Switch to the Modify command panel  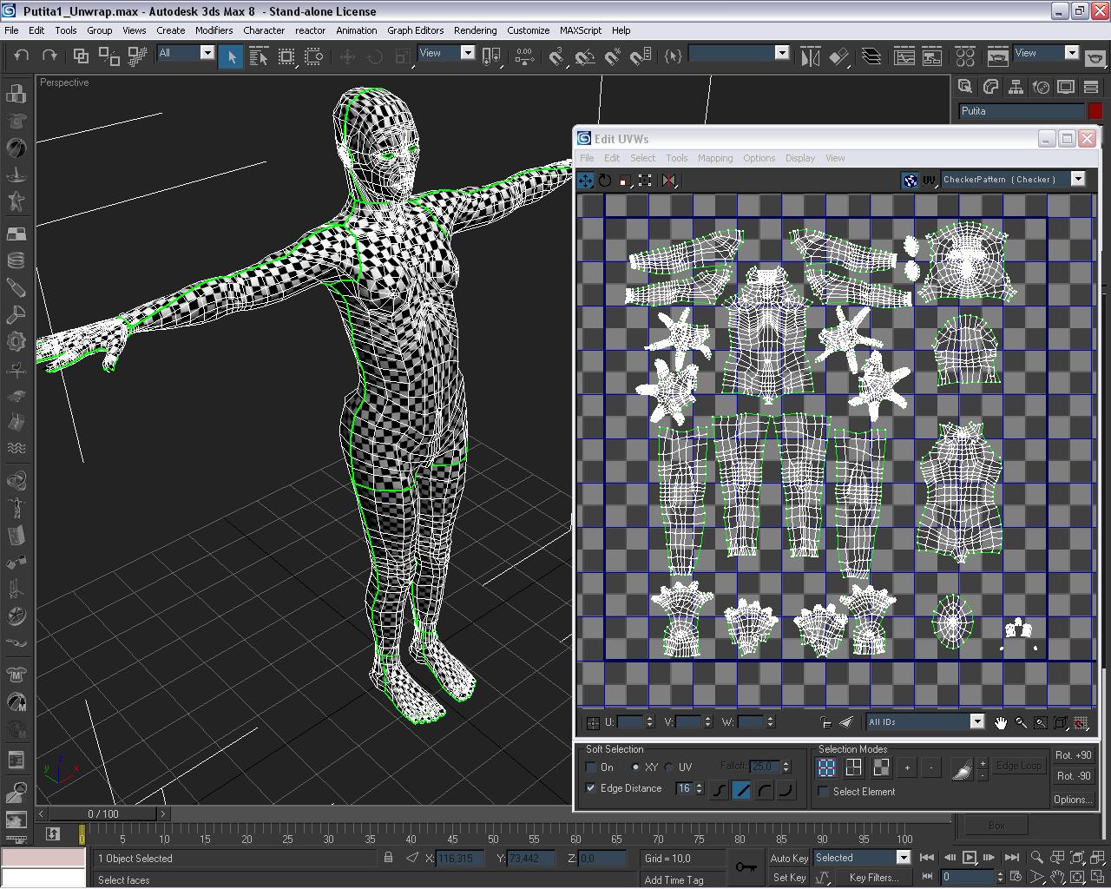point(990,87)
